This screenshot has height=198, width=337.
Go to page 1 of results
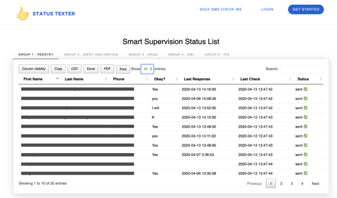[271, 184]
